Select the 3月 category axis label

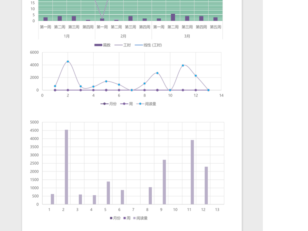[187, 36]
